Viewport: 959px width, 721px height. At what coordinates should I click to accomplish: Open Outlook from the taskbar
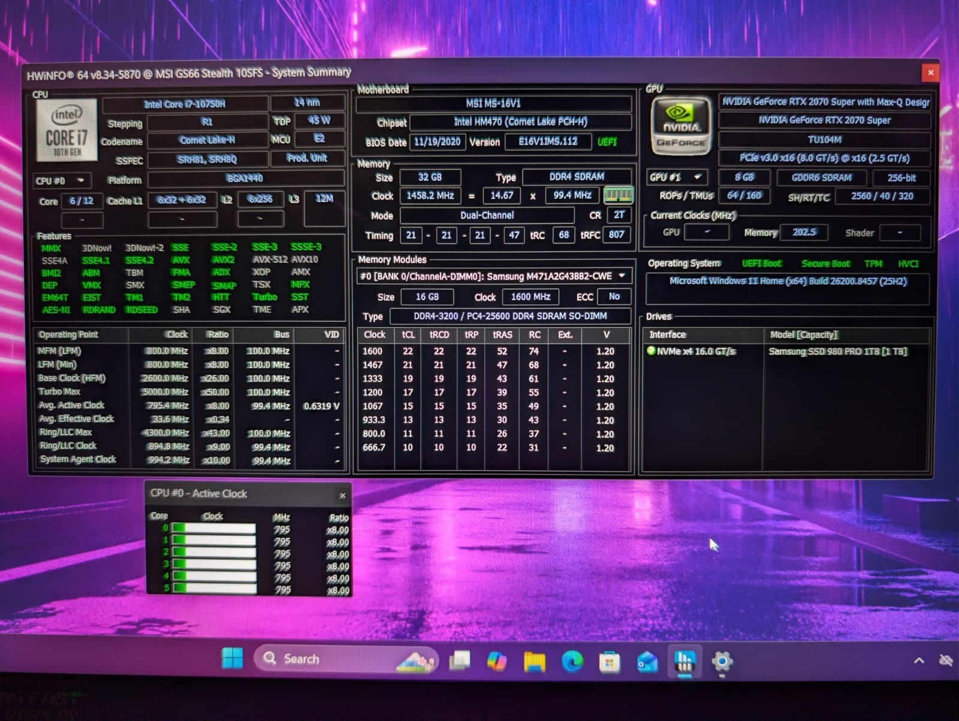pos(647,662)
